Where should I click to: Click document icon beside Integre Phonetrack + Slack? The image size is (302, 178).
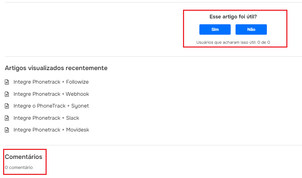(x=7, y=118)
